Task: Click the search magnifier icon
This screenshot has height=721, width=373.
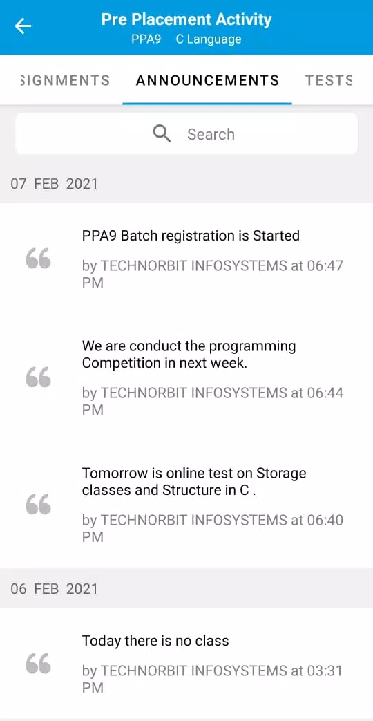Action: pyautogui.click(x=162, y=134)
